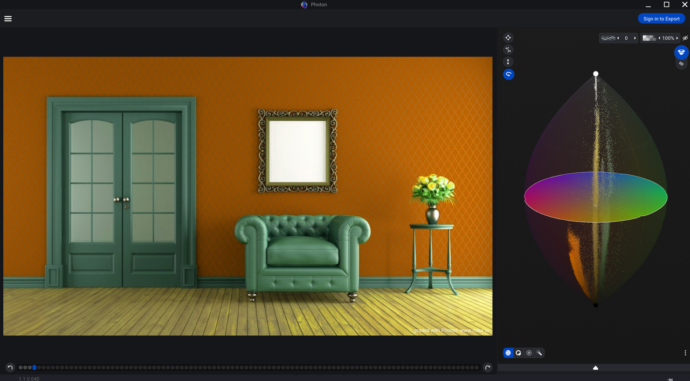The width and height of the screenshot is (690, 381).
Task: Select the pan/move tool in the color view
Action: [x=508, y=38]
